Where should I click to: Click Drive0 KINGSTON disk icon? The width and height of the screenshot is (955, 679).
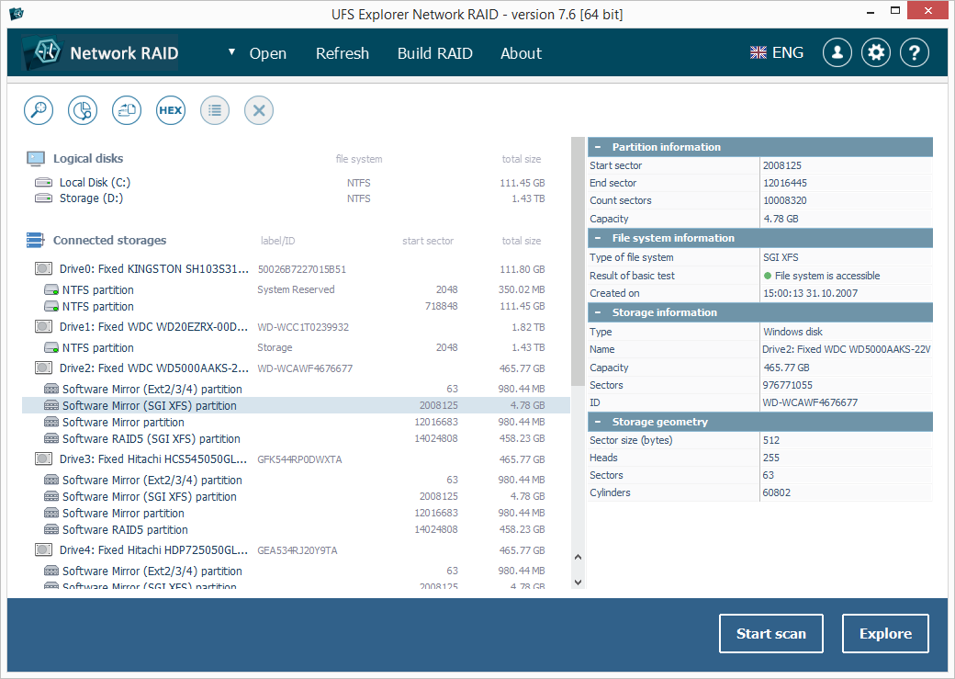[43, 269]
